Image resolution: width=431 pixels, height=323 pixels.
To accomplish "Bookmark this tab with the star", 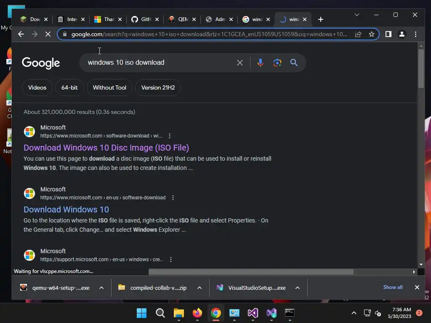I will tap(372, 34).
